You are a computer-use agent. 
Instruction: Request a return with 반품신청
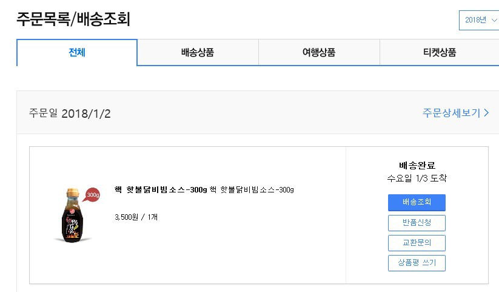pos(417,223)
